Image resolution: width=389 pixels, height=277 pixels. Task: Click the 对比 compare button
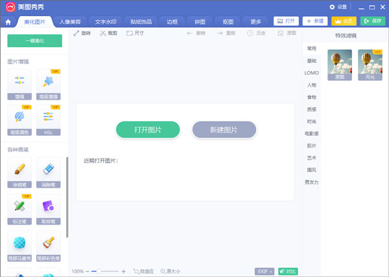pos(288,272)
